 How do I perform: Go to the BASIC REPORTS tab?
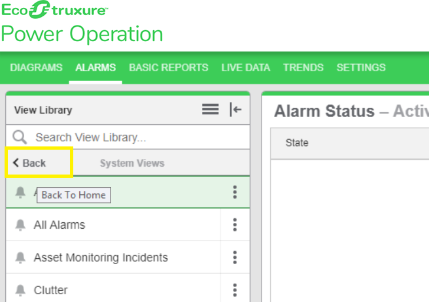pos(168,67)
